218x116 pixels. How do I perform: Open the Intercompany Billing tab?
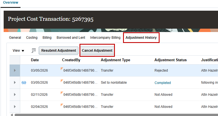(105, 38)
